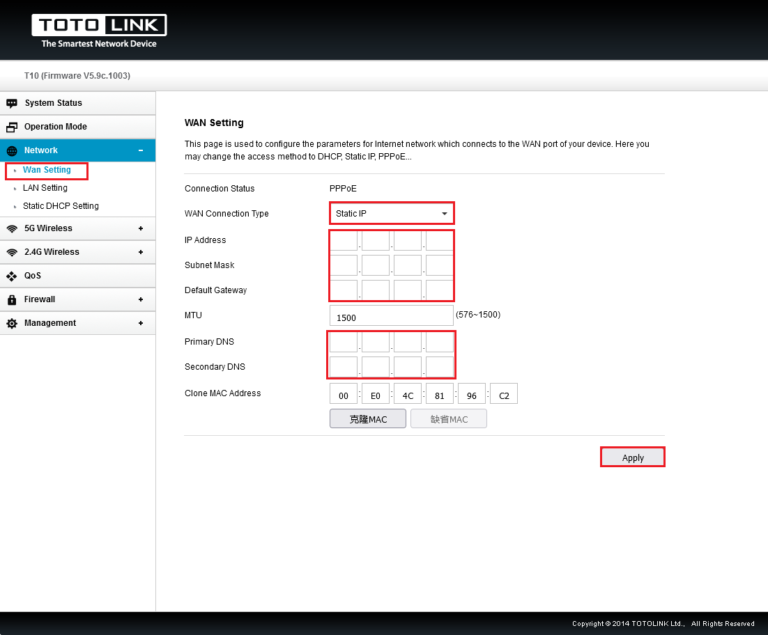The height and width of the screenshot is (635, 768).
Task: Click the 5G Wireless wifi icon
Action: [12, 228]
